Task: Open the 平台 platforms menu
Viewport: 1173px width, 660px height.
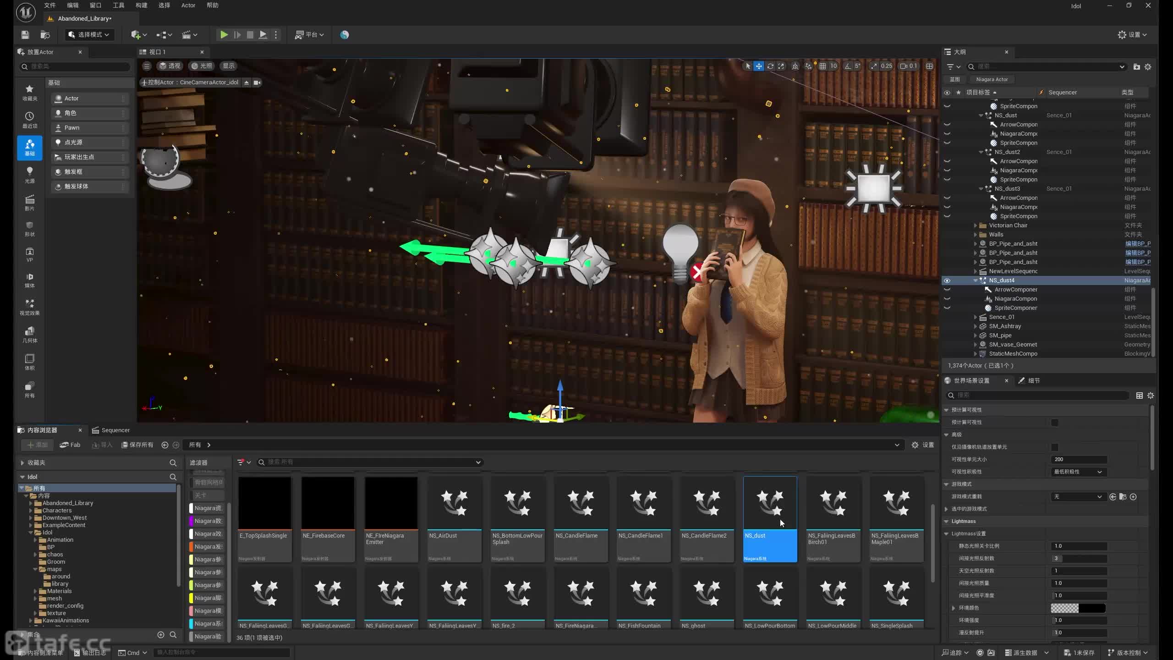Action: pos(309,35)
